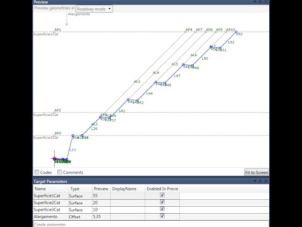The width and height of the screenshot is (302, 227).
Task: Enable the Codes checkbox
Action: (x=37, y=172)
